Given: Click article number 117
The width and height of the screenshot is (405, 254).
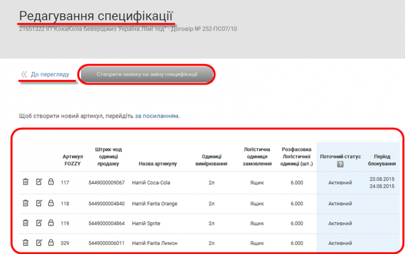Looking at the screenshot, I should [x=65, y=183].
